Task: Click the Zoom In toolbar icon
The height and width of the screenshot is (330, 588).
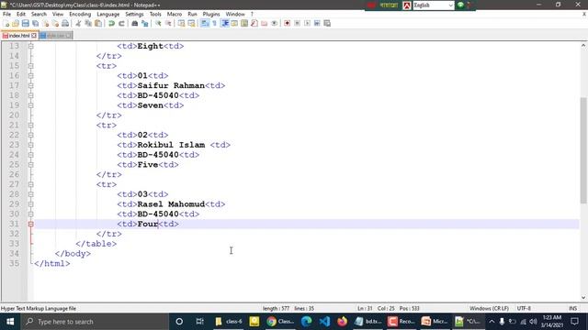Action: click(x=158, y=23)
